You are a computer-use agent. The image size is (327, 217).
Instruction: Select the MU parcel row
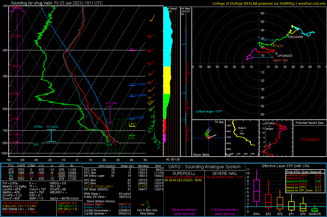42,178
